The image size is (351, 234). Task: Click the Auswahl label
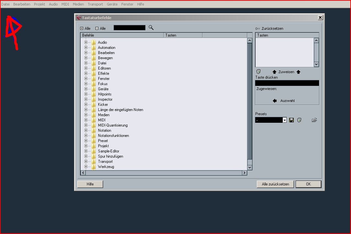[x=287, y=101]
